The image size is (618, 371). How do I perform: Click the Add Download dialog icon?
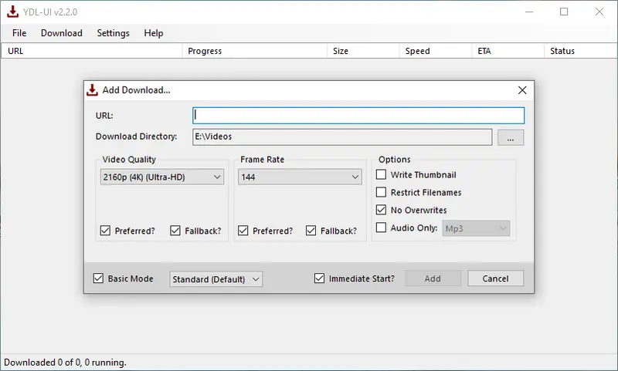pyautogui.click(x=93, y=89)
